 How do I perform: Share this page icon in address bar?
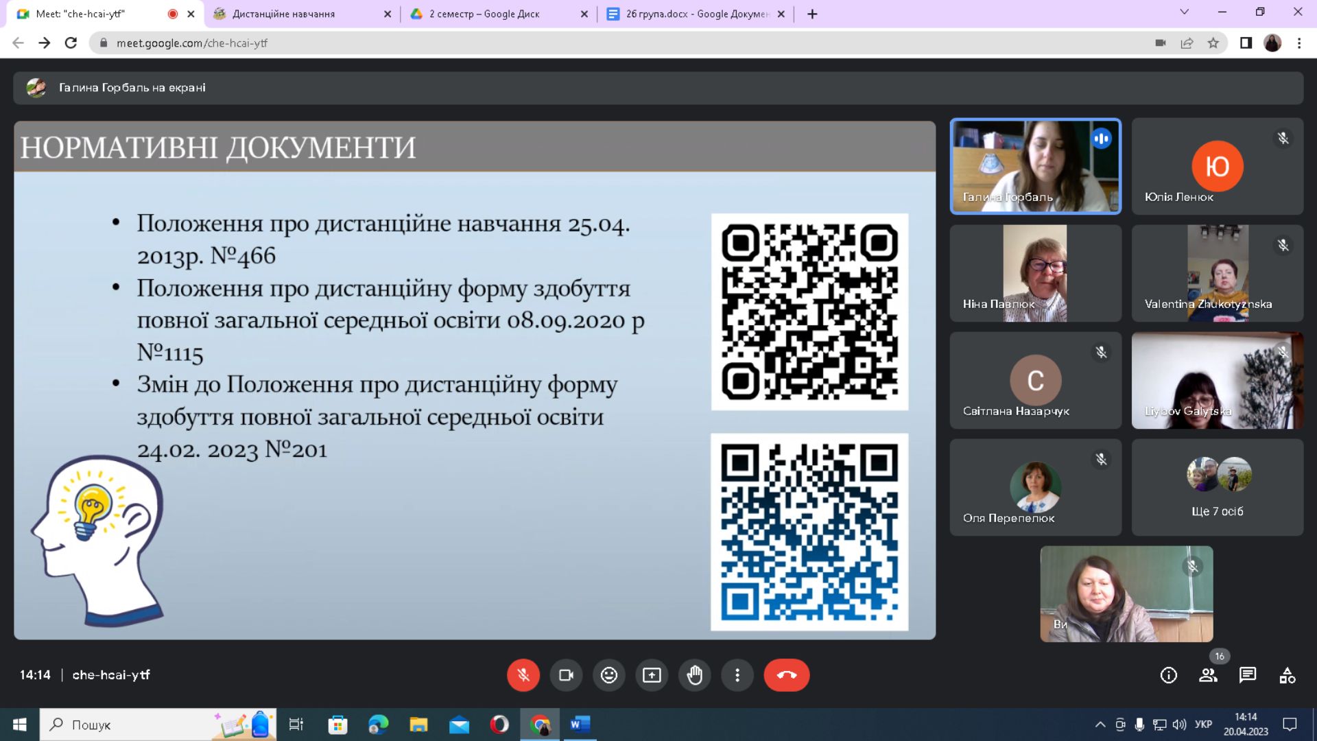pyautogui.click(x=1187, y=43)
